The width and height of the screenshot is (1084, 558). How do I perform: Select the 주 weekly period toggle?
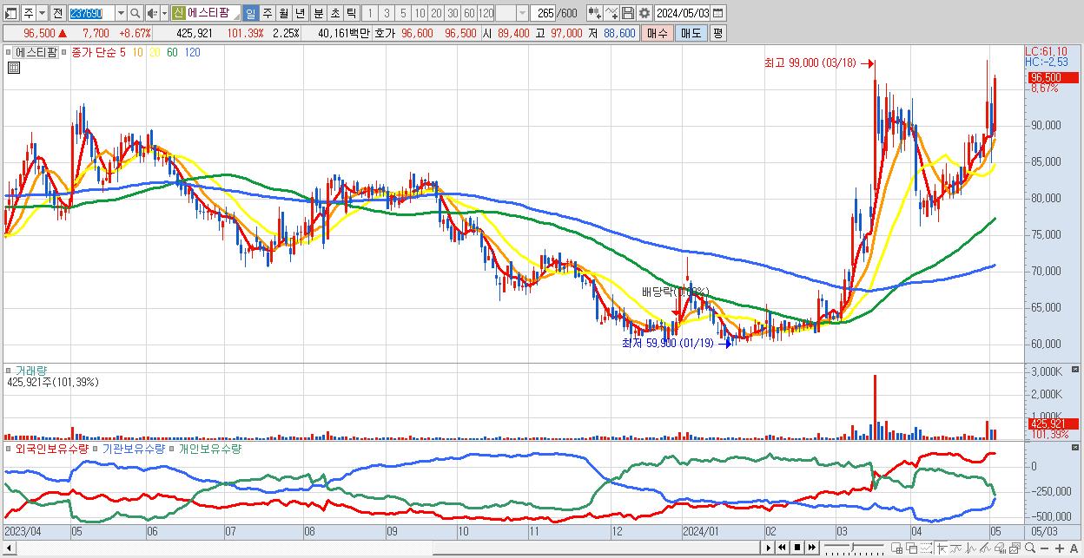[267, 13]
